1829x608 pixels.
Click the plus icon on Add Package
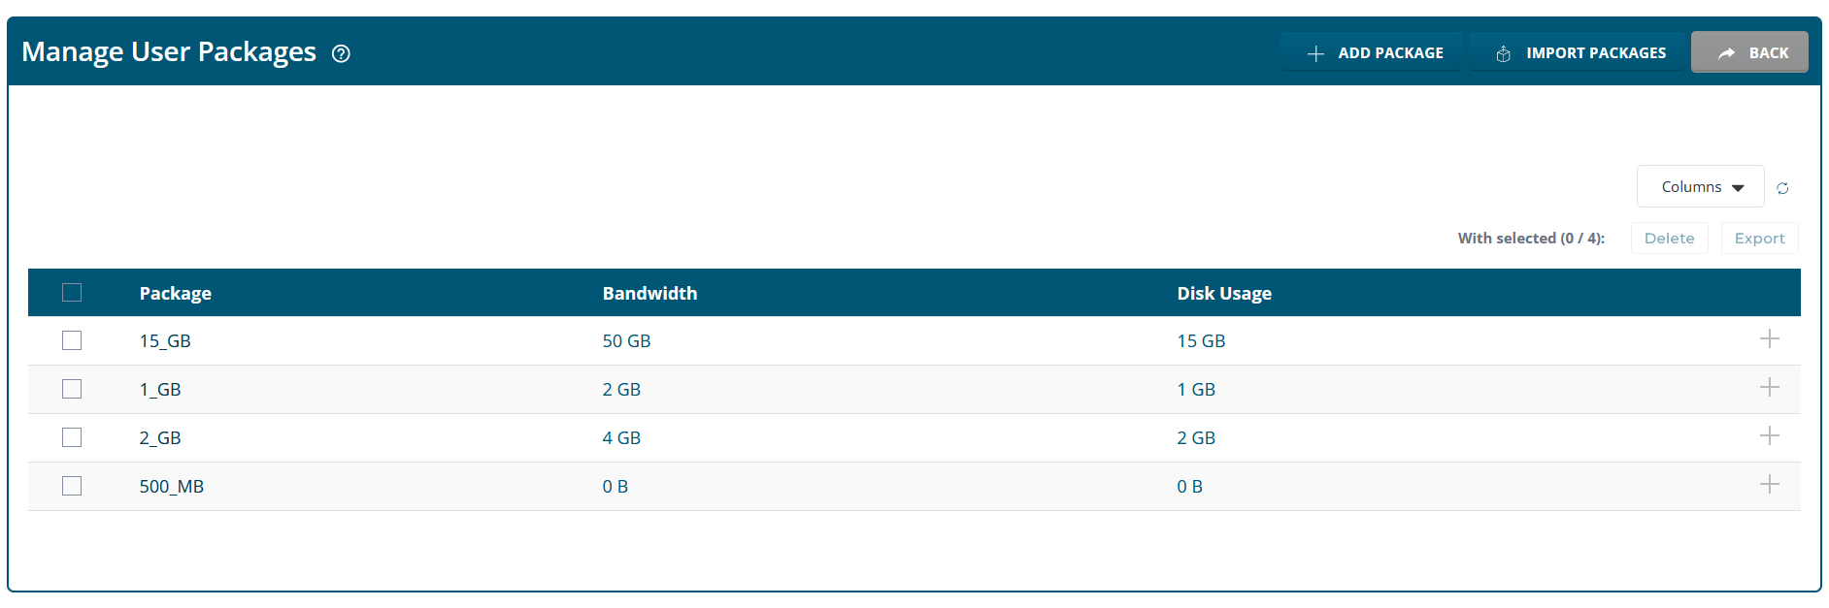point(1316,52)
